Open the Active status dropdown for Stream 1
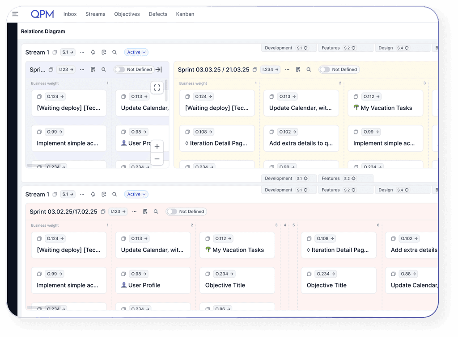 click(x=136, y=52)
